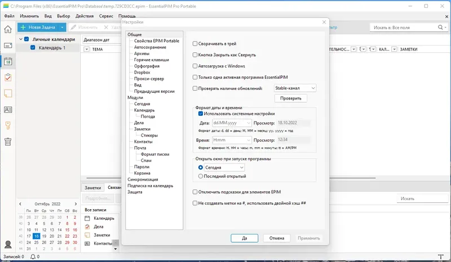Select Погода under Календарь in tree
The height and width of the screenshot is (262, 451).
148,116
